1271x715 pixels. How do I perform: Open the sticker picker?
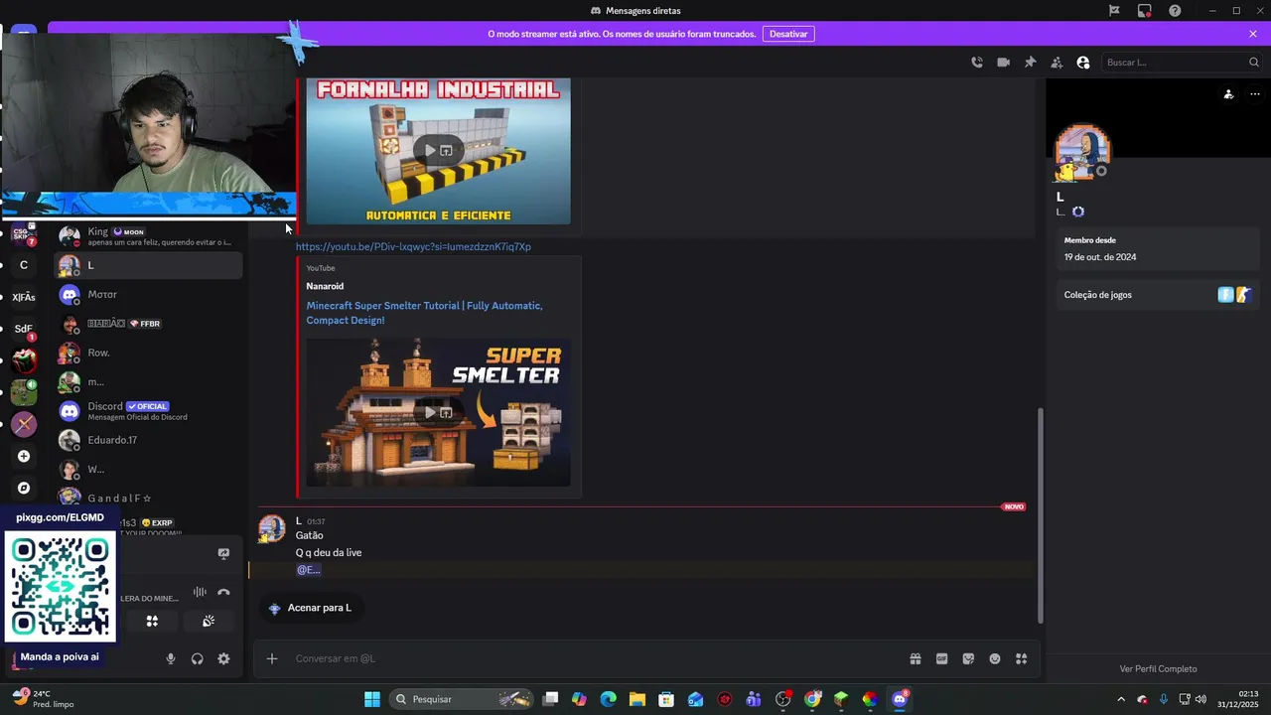point(968,658)
